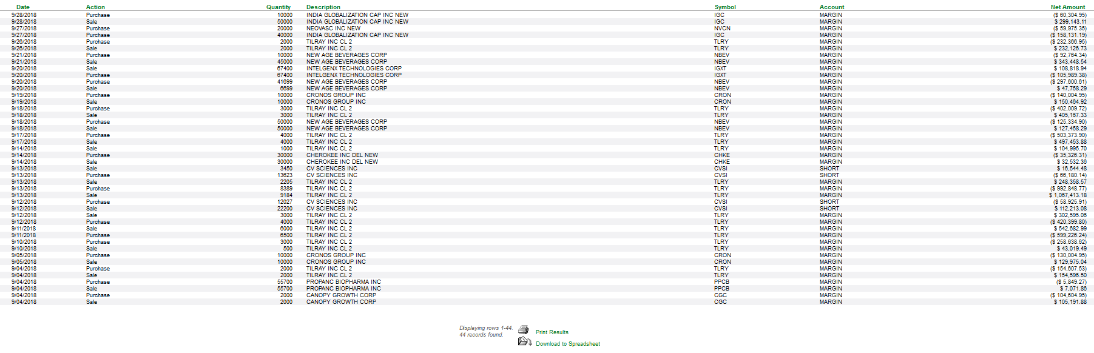The image size is (1094, 353).
Task: Click the quantity cell 12027
Action: tap(285, 202)
